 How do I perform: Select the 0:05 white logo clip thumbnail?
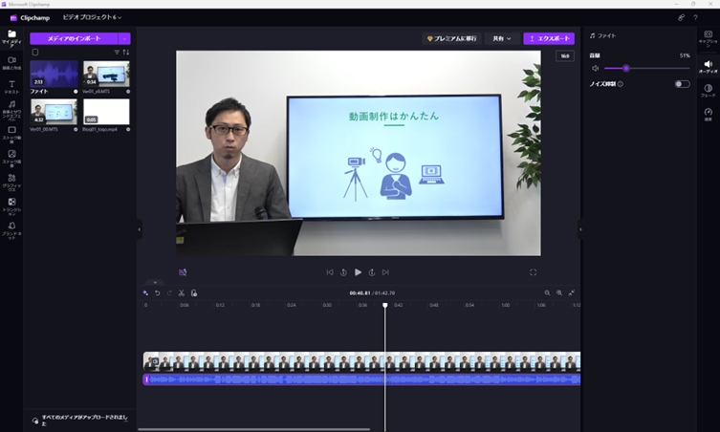pos(106,112)
